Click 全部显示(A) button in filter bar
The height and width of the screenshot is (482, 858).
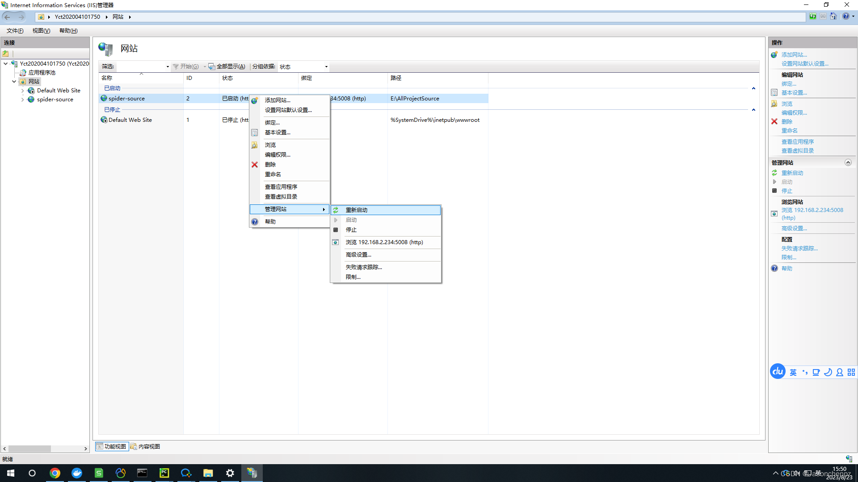click(x=227, y=66)
